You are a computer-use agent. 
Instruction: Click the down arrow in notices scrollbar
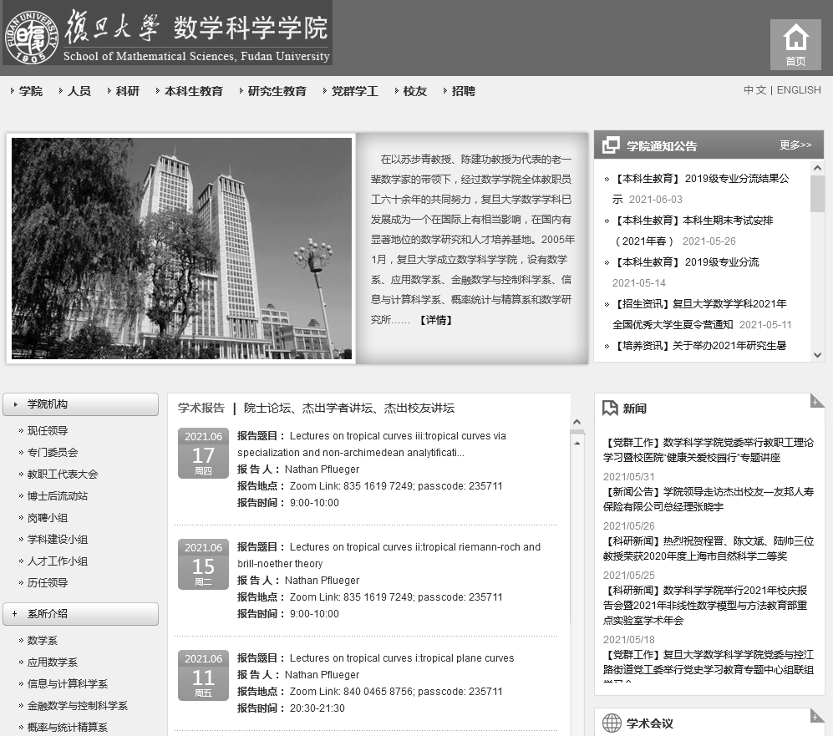pos(818,355)
